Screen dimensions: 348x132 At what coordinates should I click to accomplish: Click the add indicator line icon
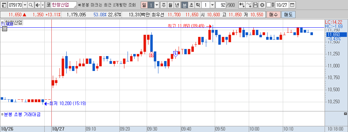coord(249,5)
